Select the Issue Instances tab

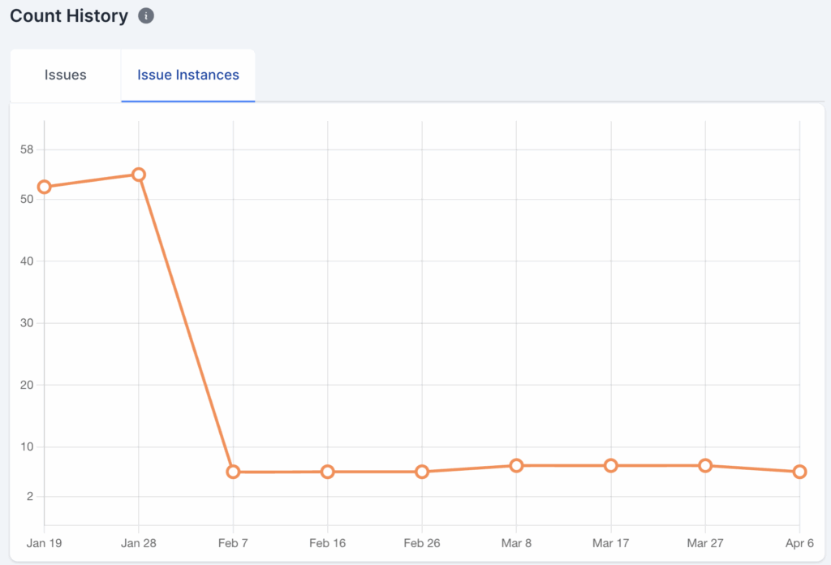point(188,75)
